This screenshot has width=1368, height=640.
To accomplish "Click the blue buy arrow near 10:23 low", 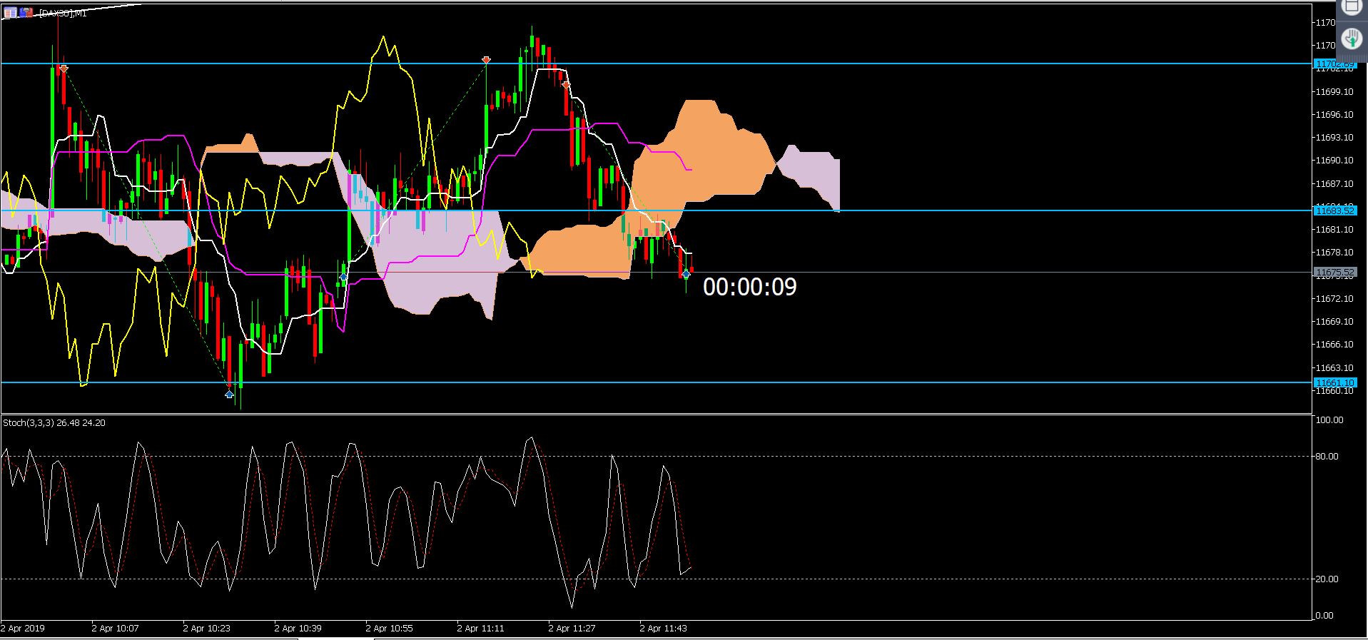I will coord(229,394).
